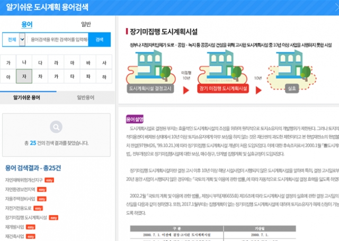The width and height of the screenshot is (339, 241).
Task: Click easy badge next to 재개발사업
Action: pyautogui.click(x=31, y=227)
